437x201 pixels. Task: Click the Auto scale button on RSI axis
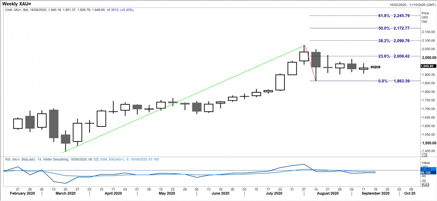[425, 185]
